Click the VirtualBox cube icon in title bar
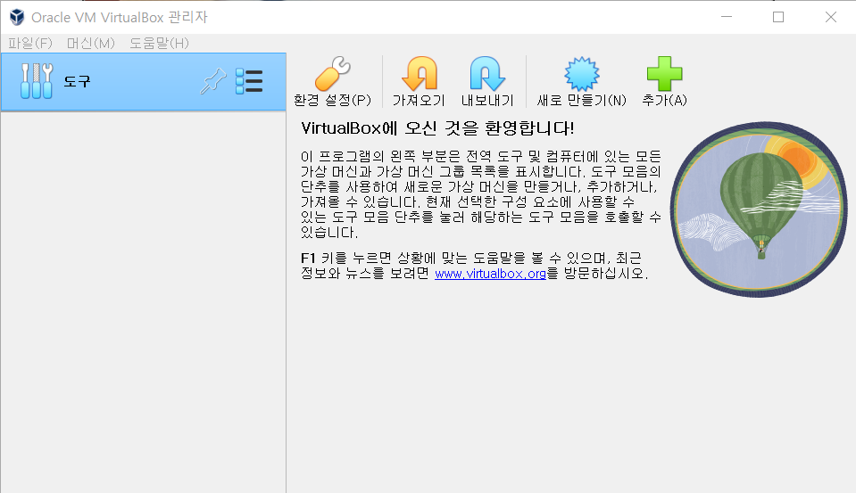This screenshot has width=856, height=493. [x=17, y=17]
